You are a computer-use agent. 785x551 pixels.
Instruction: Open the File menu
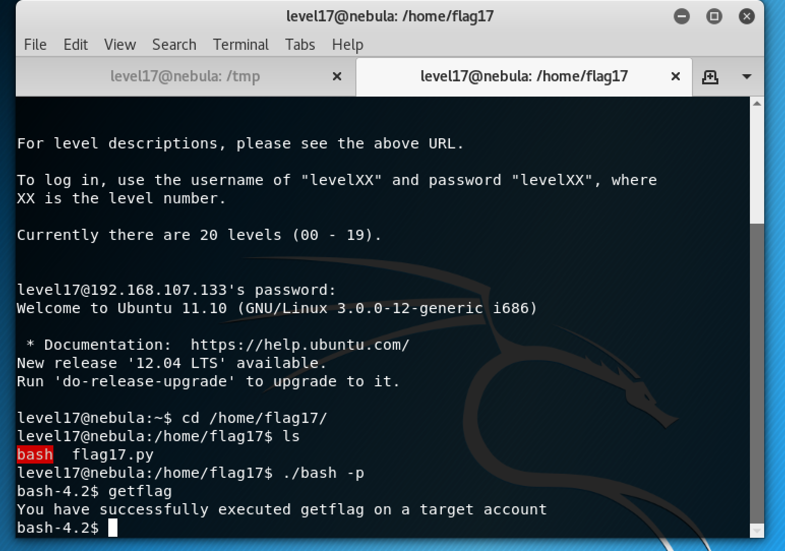35,45
